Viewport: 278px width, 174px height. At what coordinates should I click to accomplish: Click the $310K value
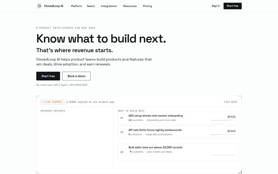point(232,117)
